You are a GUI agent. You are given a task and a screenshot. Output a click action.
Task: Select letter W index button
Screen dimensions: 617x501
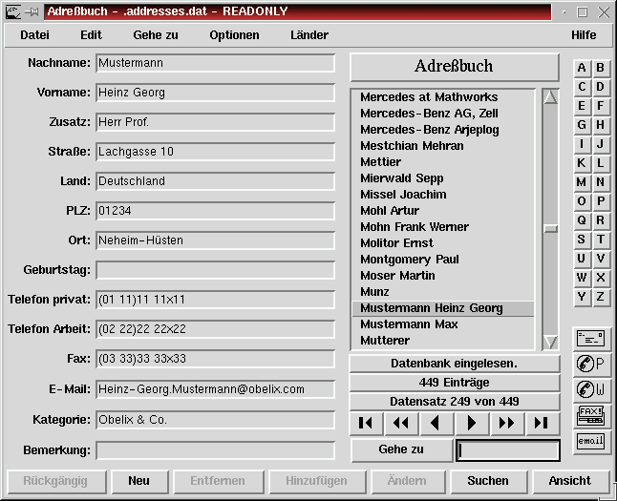click(x=582, y=278)
